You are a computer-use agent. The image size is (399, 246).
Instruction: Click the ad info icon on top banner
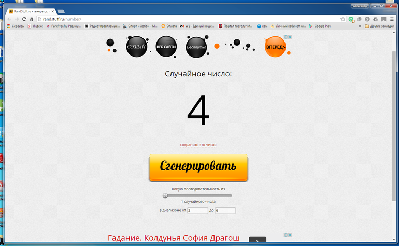click(x=286, y=37)
